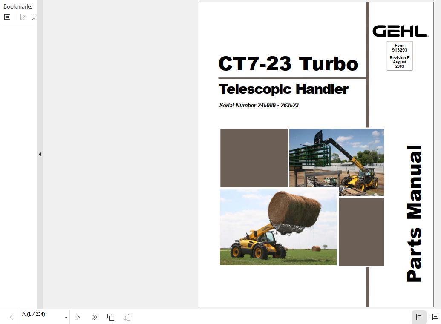Switch to continuous scrolling page view
The height and width of the screenshot is (324, 441).
pos(435,317)
